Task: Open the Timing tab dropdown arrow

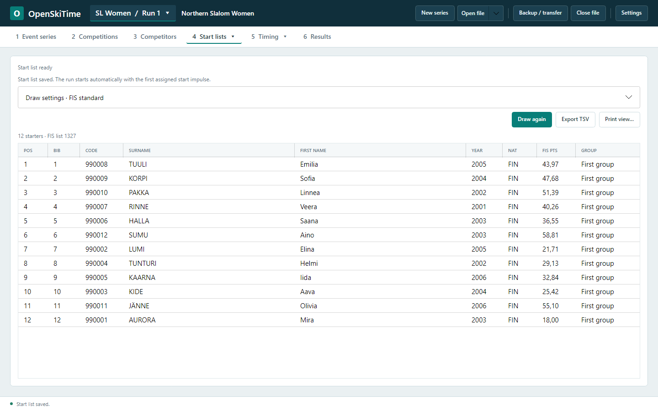Action: pos(285,37)
